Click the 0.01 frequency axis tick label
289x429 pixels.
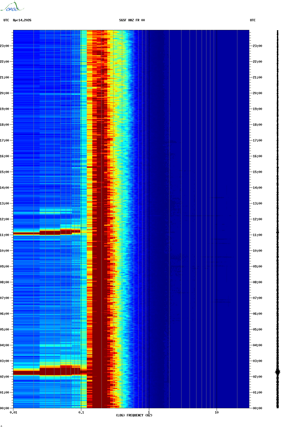[x=13, y=412]
